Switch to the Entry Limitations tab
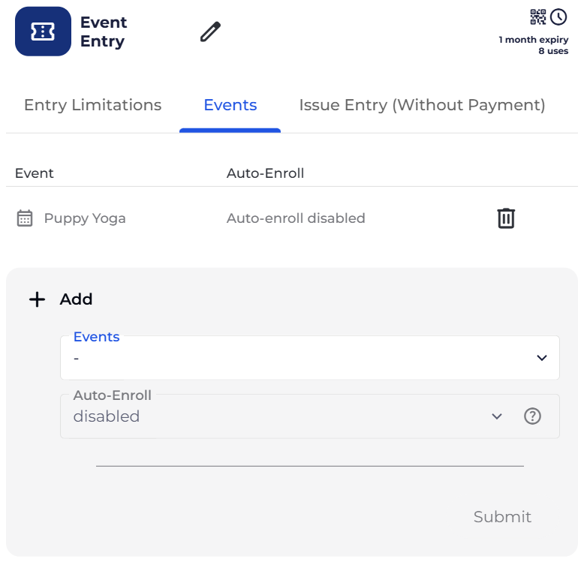 pos(93,105)
